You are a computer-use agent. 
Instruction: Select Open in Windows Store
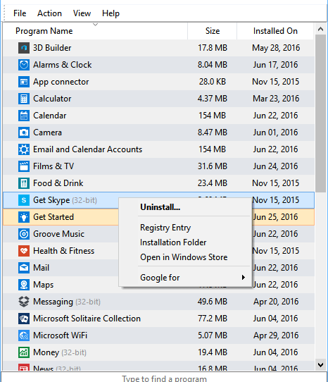184,257
